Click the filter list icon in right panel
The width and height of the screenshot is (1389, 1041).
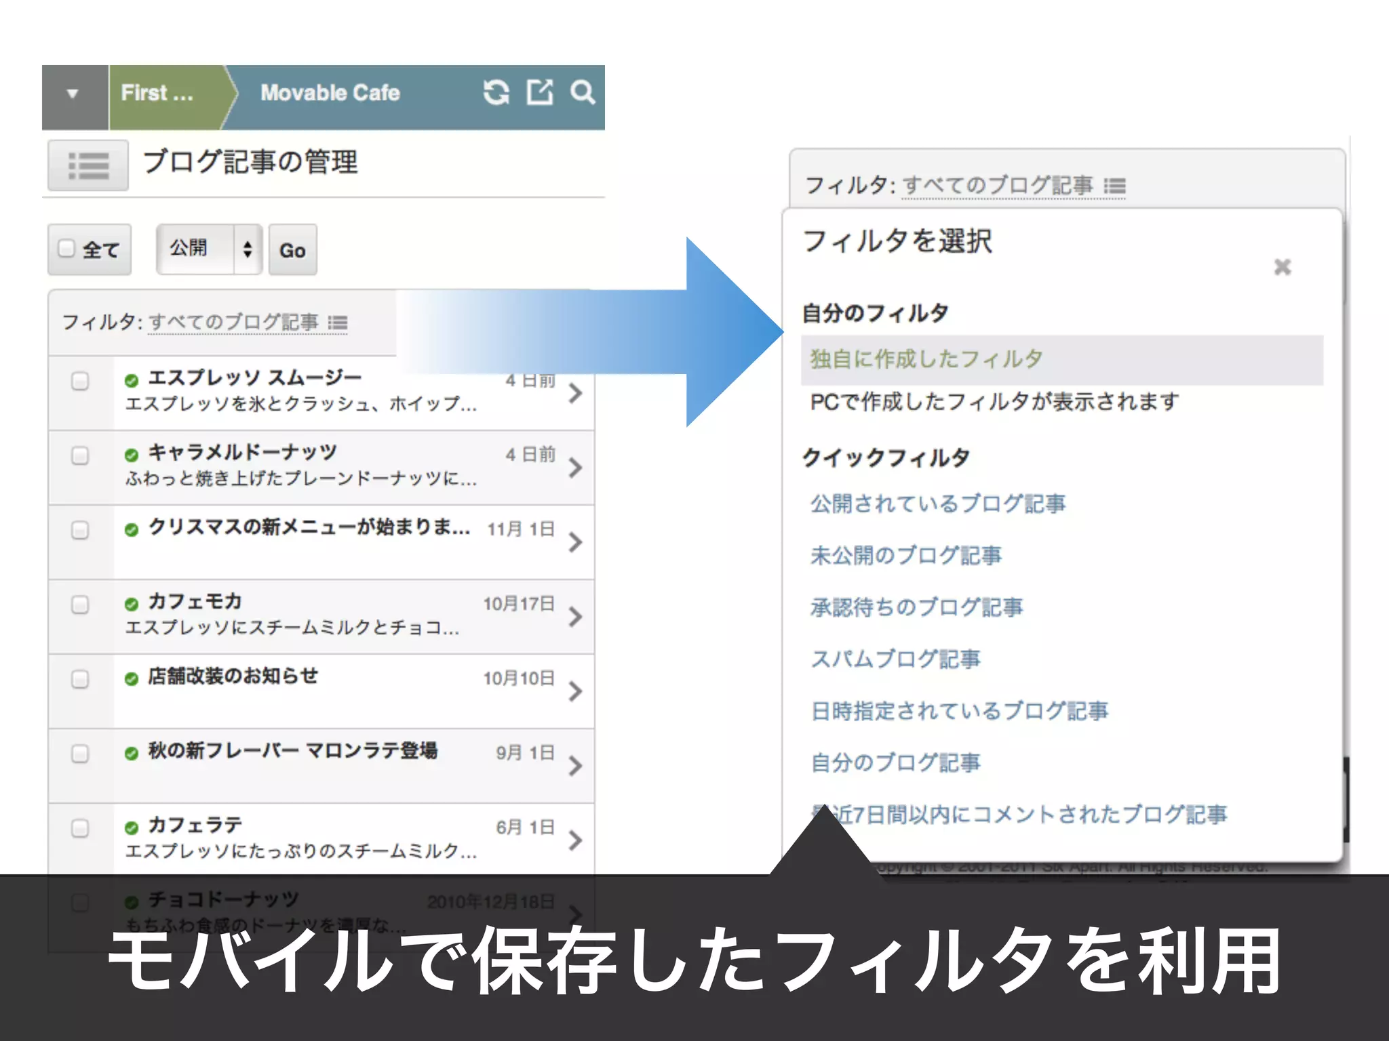pyautogui.click(x=1115, y=186)
